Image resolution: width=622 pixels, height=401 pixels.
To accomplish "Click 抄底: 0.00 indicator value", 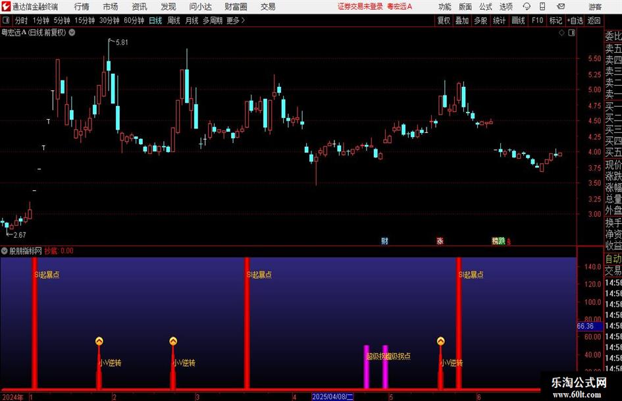I will (x=59, y=251).
